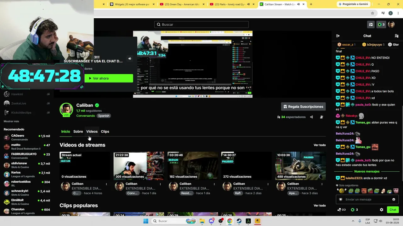Unmute the featured stream preview speaker
Screen dimensions: 403x226
(130, 58)
